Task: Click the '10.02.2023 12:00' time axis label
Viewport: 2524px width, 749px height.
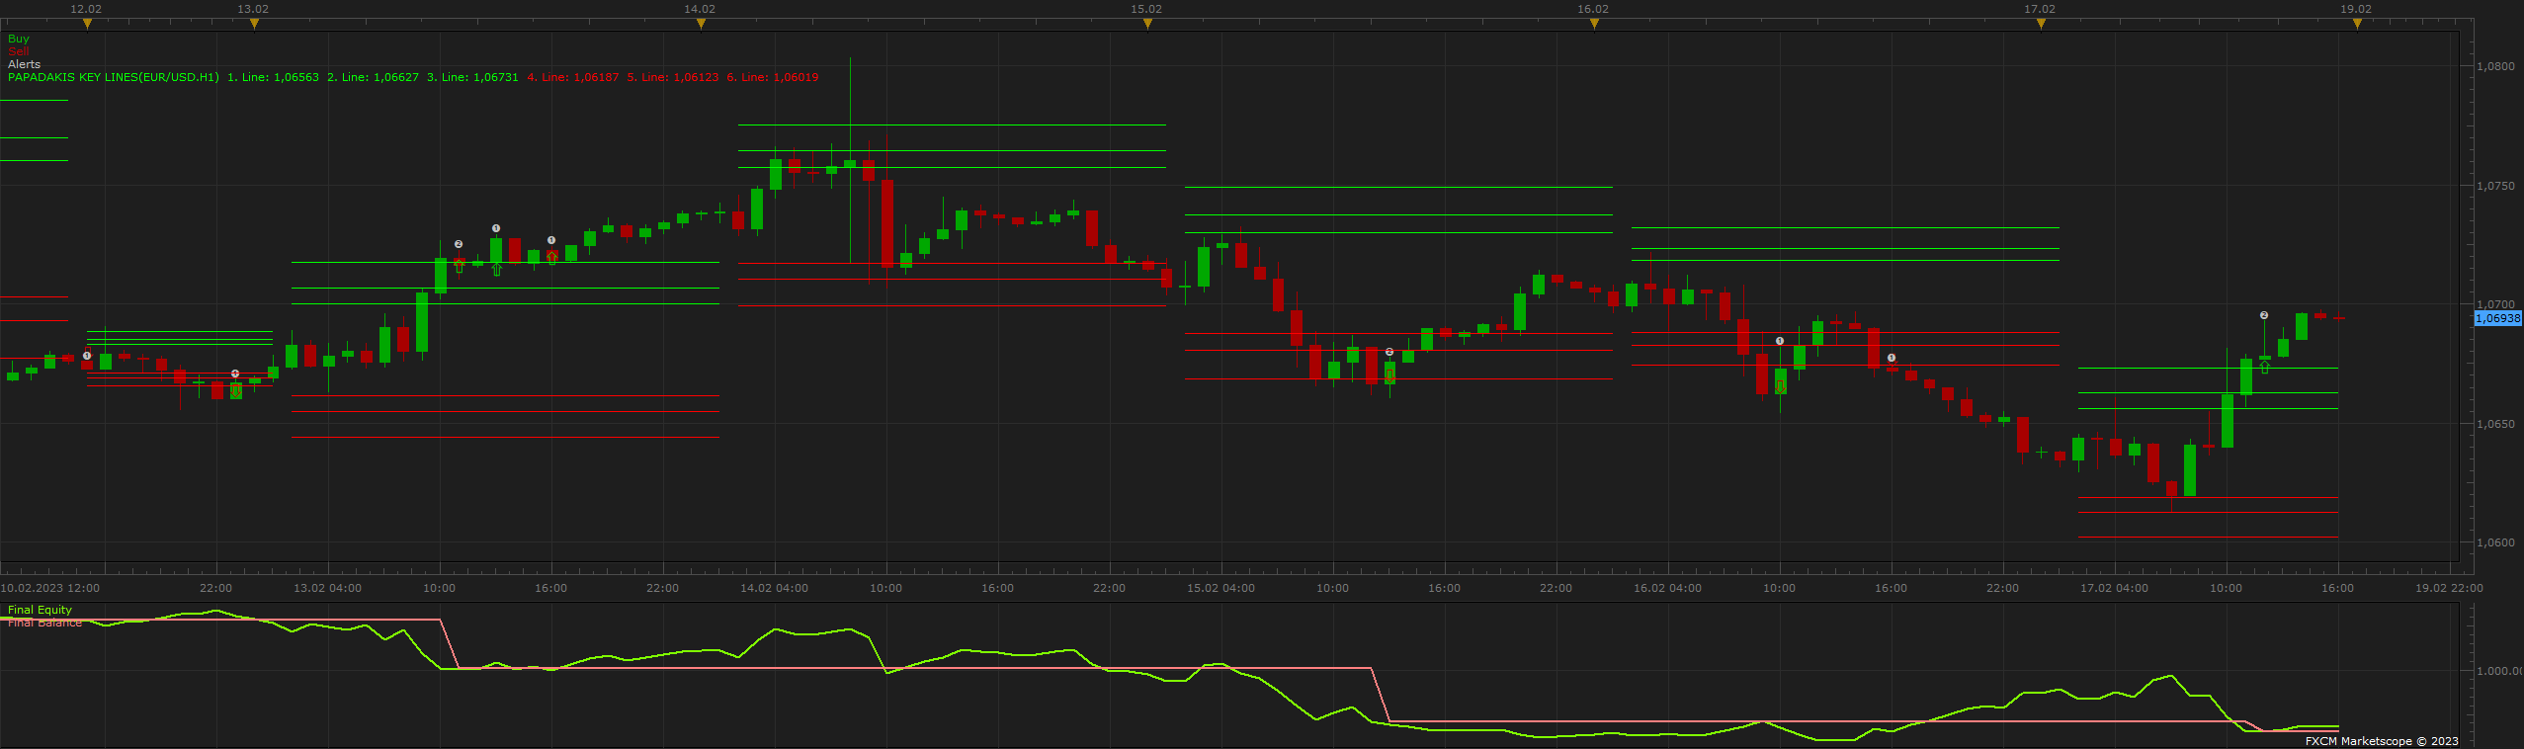Action: 49,588
